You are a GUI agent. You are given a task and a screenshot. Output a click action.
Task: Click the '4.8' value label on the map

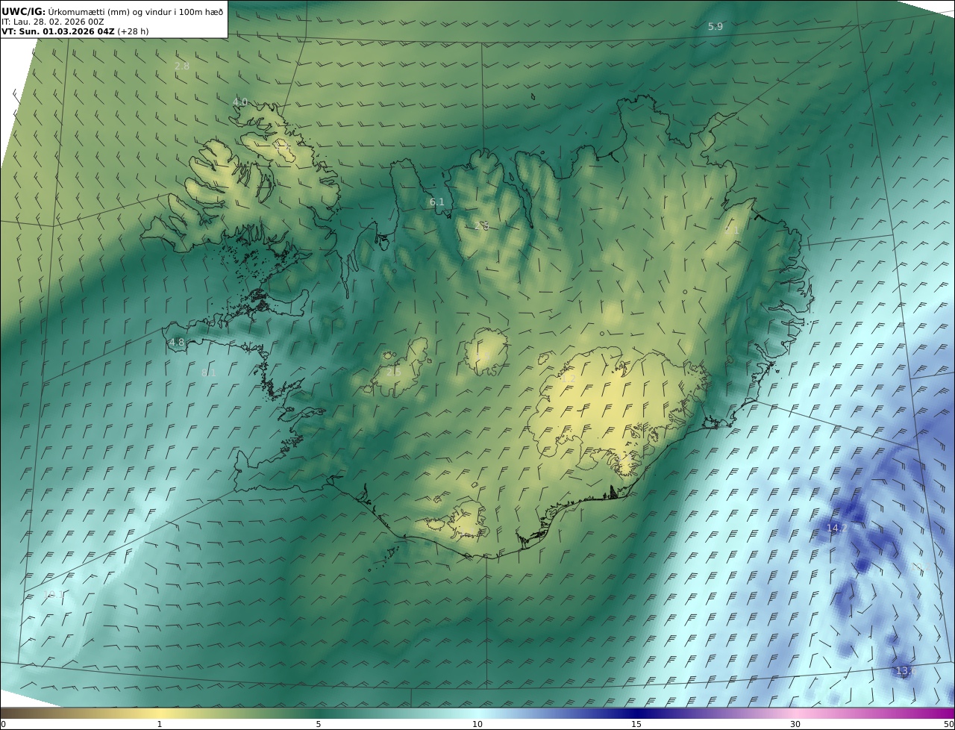tap(177, 343)
